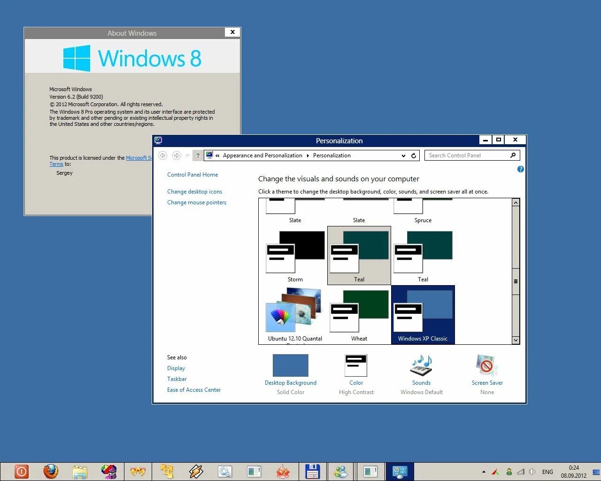Open the Messenger people taskbar icon
The height and width of the screenshot is (481, 601).
tap(341, 472)
